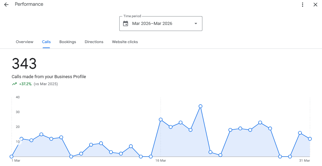Screen dimensions: 322x166
Task: Click the '31 Mar' axis label
Action: tap(304, 161)
